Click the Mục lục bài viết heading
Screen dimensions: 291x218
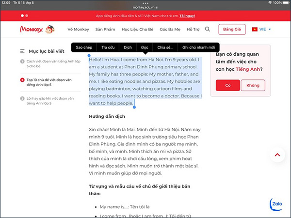pos(47,51)
